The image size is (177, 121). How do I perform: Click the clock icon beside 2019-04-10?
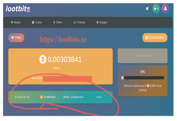[16, 97]
